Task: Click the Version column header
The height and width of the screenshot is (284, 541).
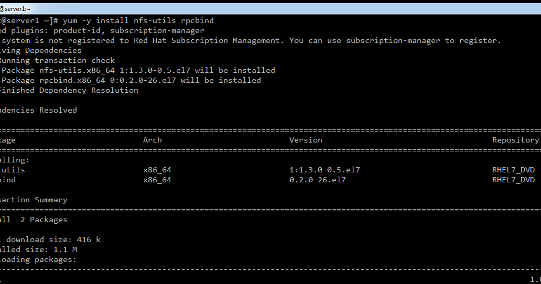Action: (x=306, y=140)
